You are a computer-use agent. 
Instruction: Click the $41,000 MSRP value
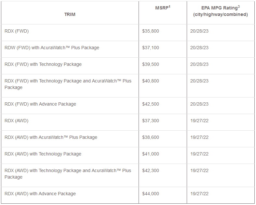click(151, 154)
